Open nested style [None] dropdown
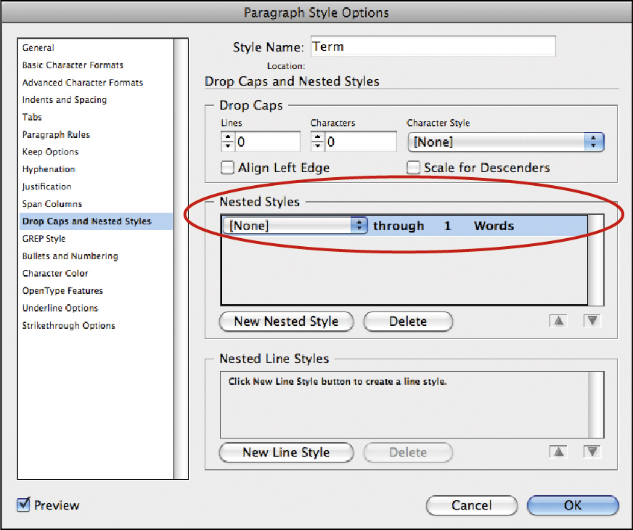Viewport: 633px width, 530px height. tap(295, 226)
